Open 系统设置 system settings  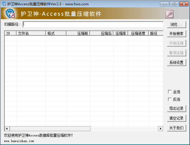[x=176, y=62]
